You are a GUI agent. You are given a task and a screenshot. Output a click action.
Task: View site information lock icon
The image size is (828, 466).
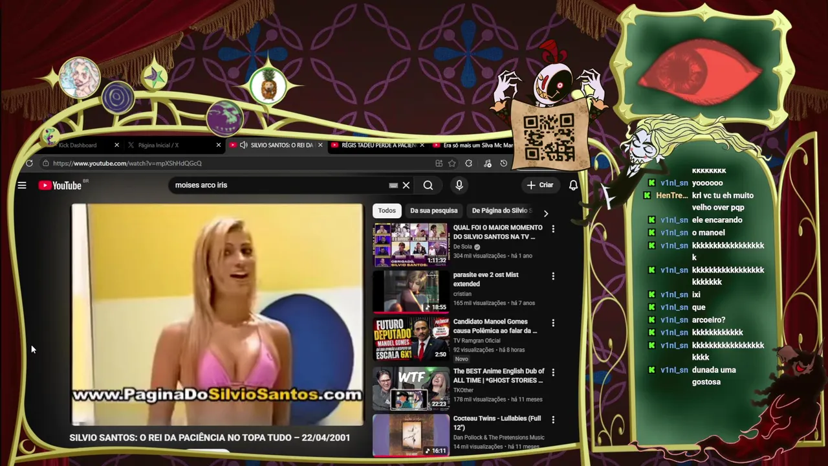pyautogui.click(x=46, y=163)
